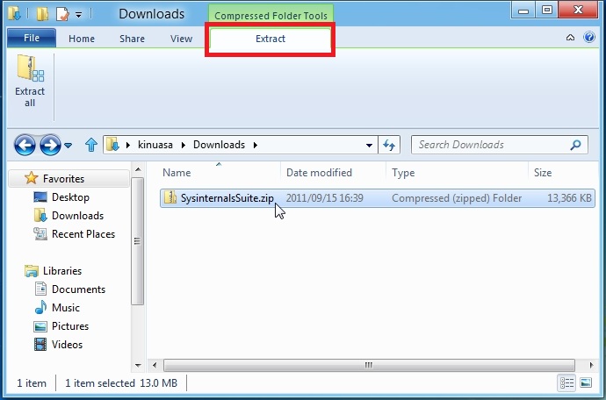Click the New folder quick access icon

[42, 14]
